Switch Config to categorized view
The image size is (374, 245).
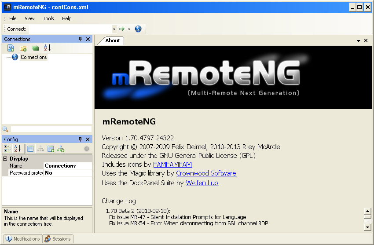click(7, 149)
